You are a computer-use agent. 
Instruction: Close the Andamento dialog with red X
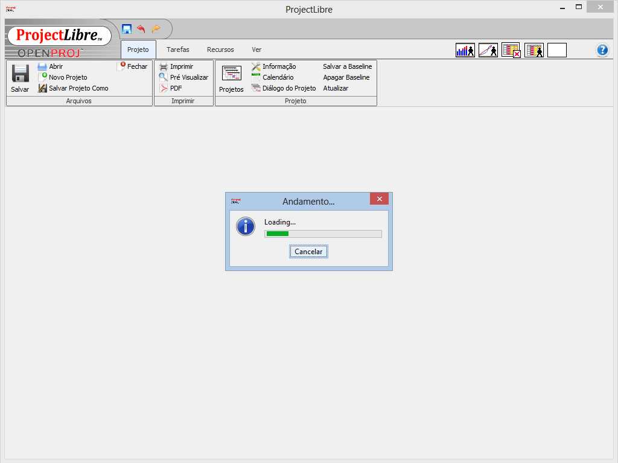pyautogui.click(x=379, y=199)
